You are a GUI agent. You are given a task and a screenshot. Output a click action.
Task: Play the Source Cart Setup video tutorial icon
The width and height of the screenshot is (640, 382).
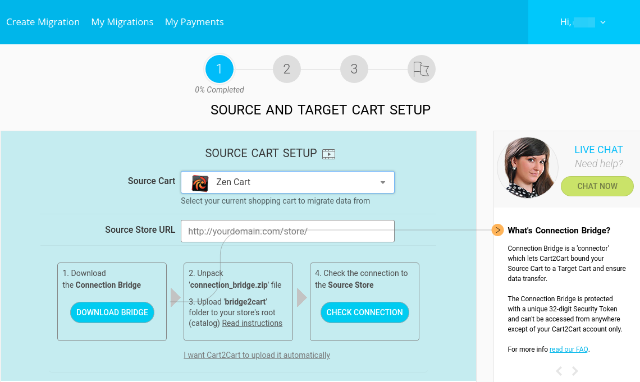point(328,154)
